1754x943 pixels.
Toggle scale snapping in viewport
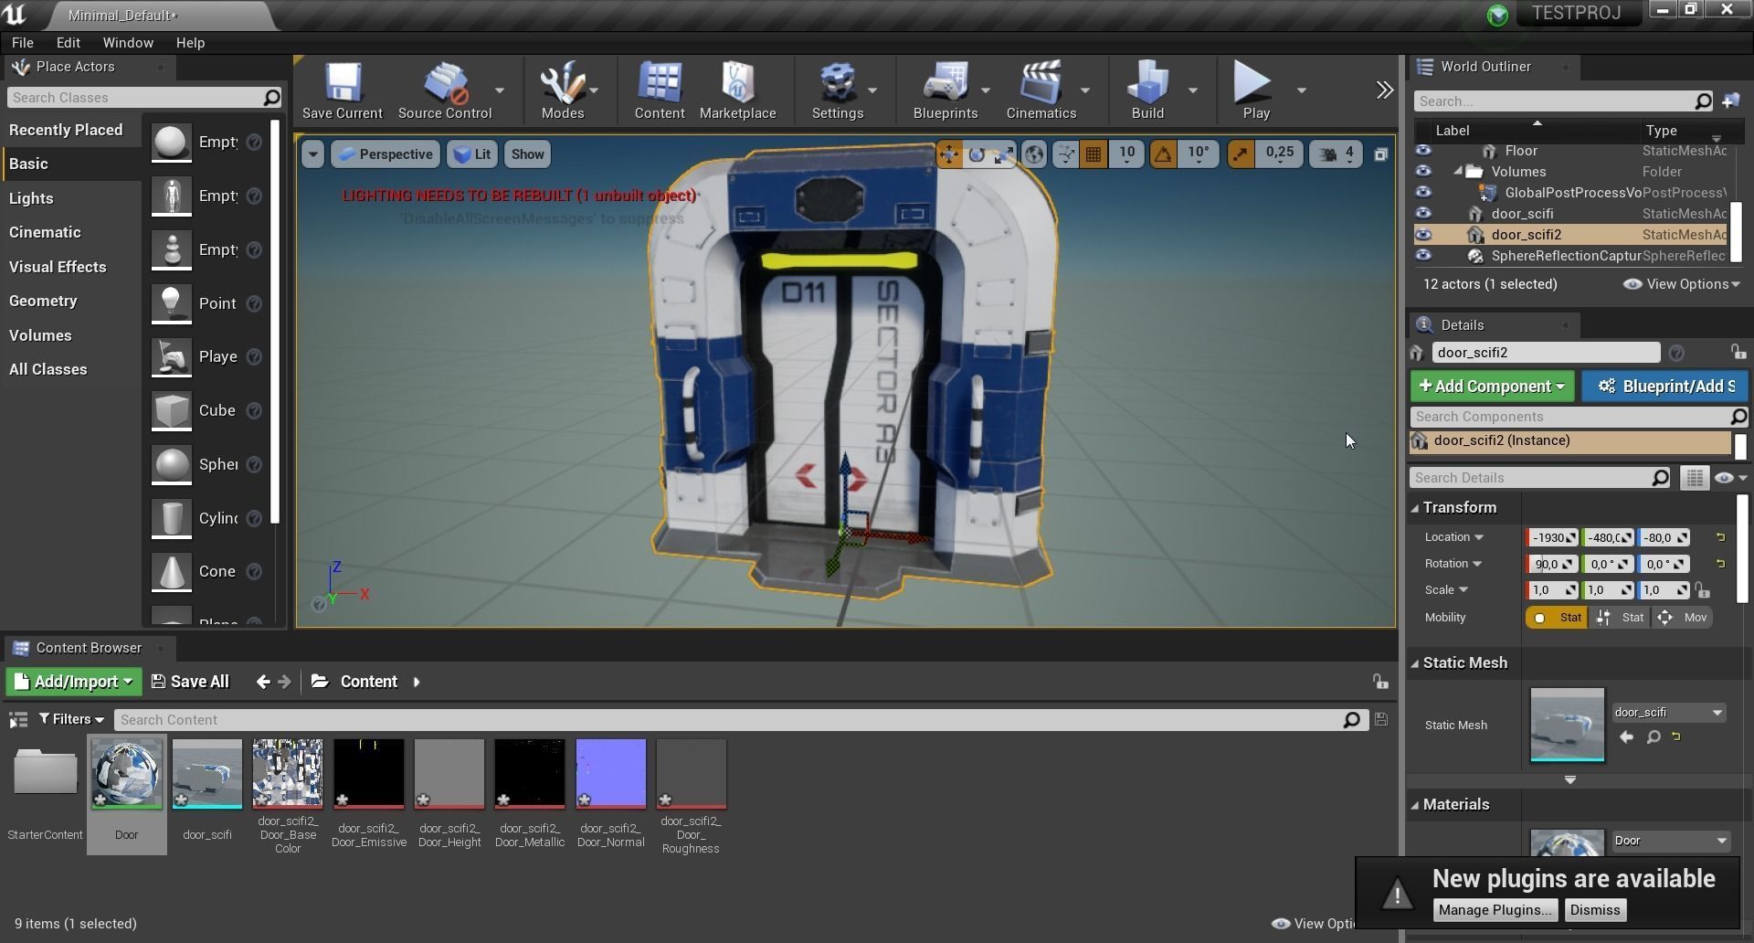pos(1241,154)
